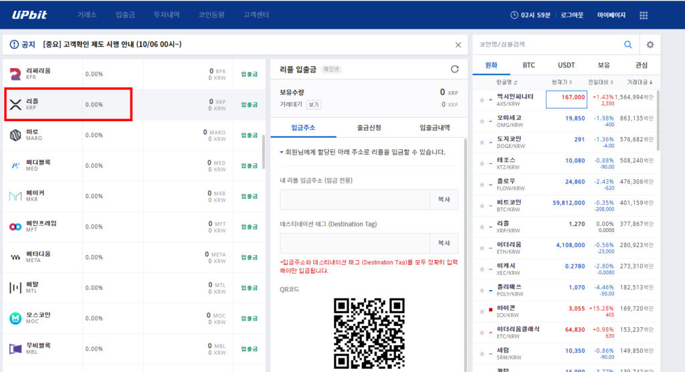Click the 메타디움 META coin icon
This screenshot has height=372, width=685.
click(15, 257)
